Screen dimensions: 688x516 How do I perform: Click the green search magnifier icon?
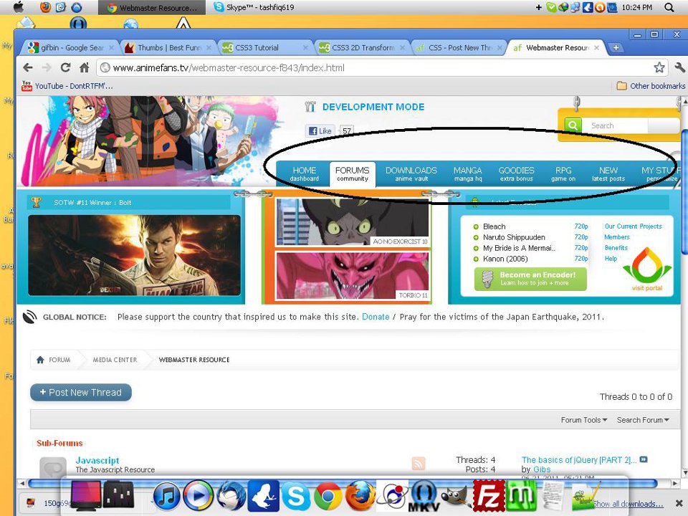[x=573, y=125]
